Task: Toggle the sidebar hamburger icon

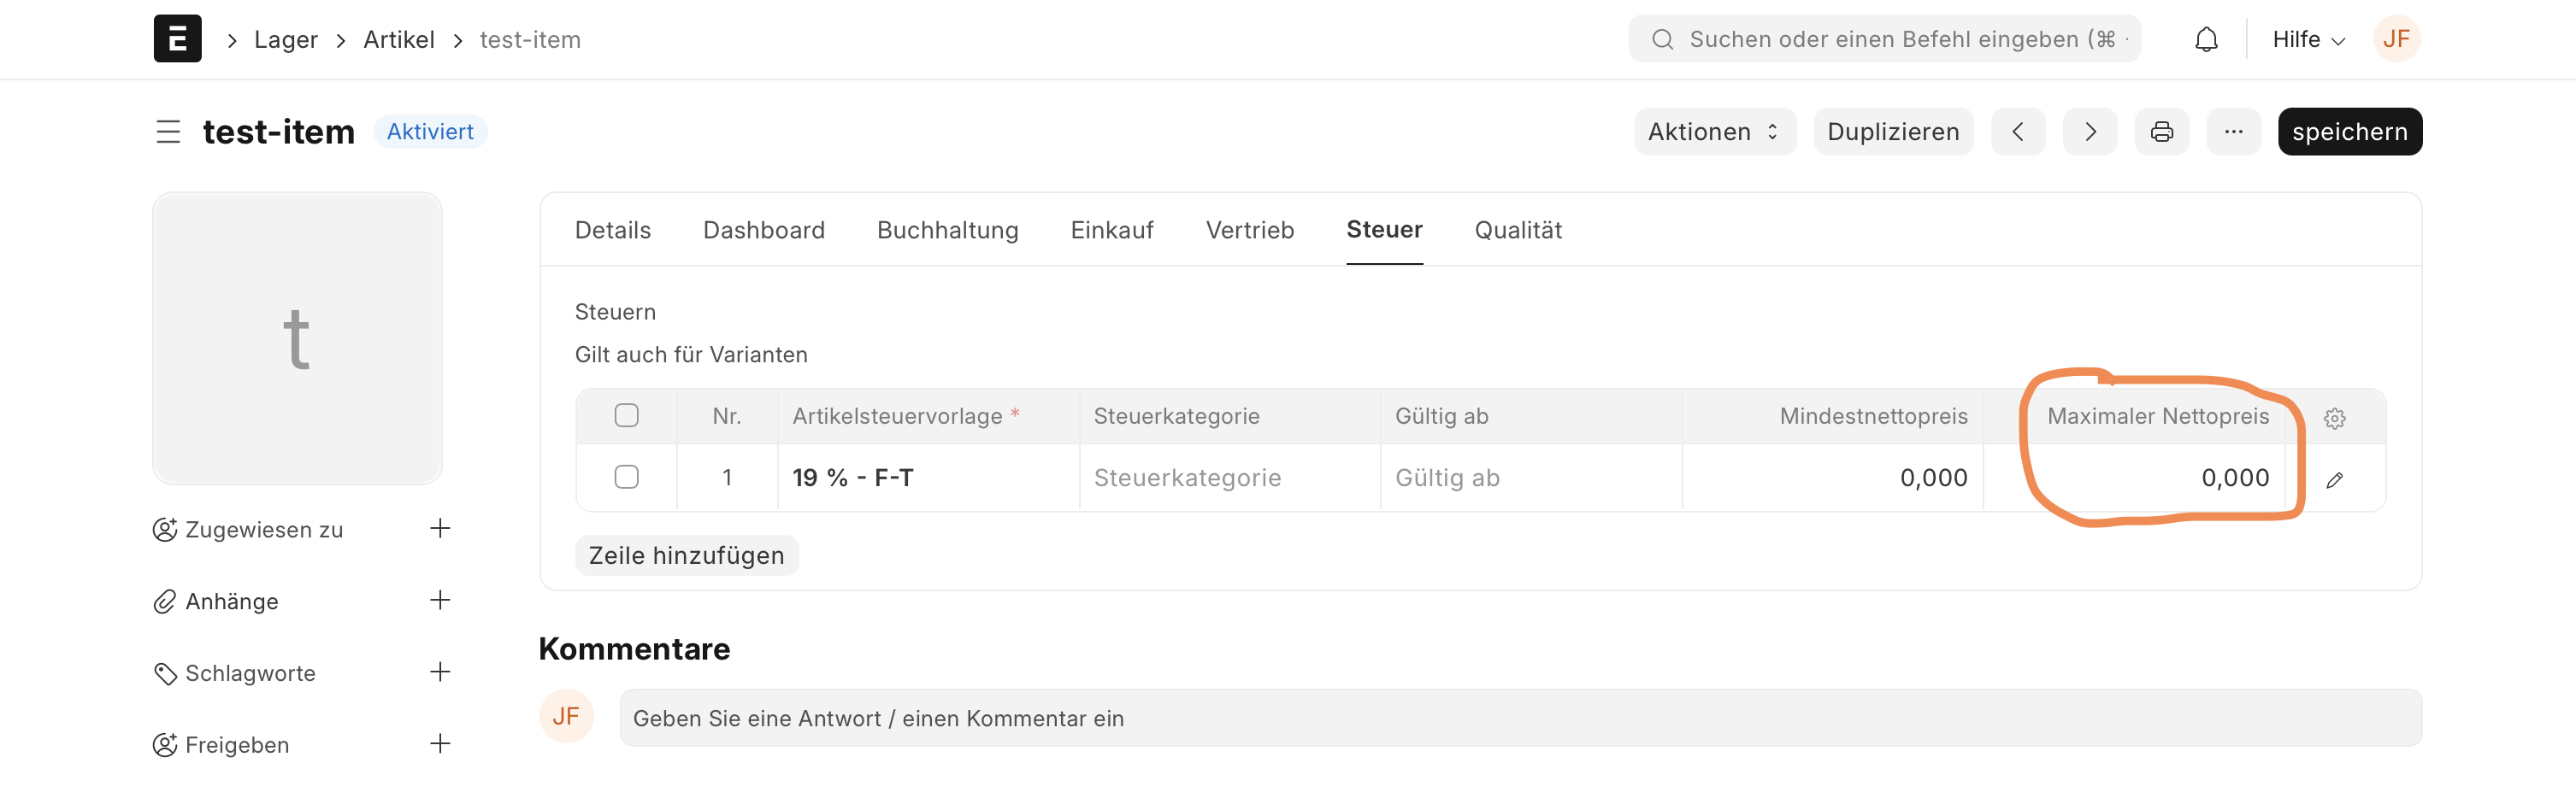Action: pyautogui.click(x=168, y=132)
